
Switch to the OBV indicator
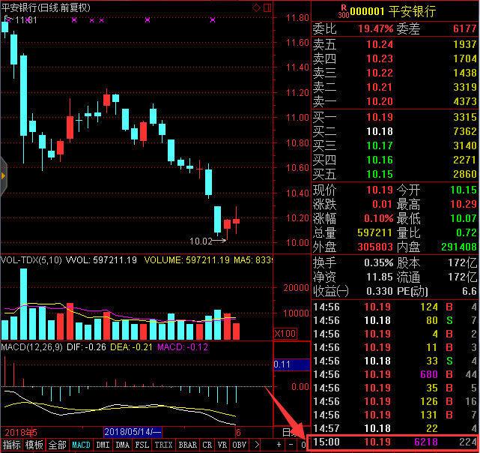click(x=240, y=445)
